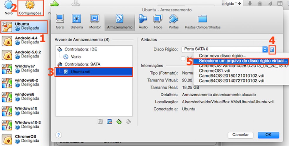Select the Ubuntu virtual machine
This screenshot has height=146, width=289.
[x=24, y=27]
